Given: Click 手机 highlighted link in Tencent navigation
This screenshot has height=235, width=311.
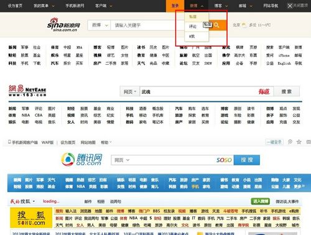Looking at the screenshot, I should tap(195, 187).
